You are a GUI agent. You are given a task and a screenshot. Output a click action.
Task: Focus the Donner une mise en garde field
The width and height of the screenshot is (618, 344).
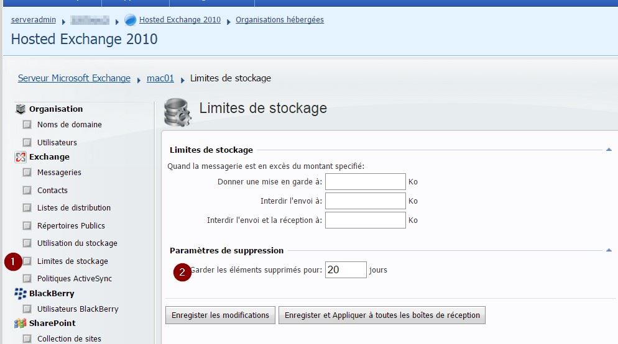[365, 182]
